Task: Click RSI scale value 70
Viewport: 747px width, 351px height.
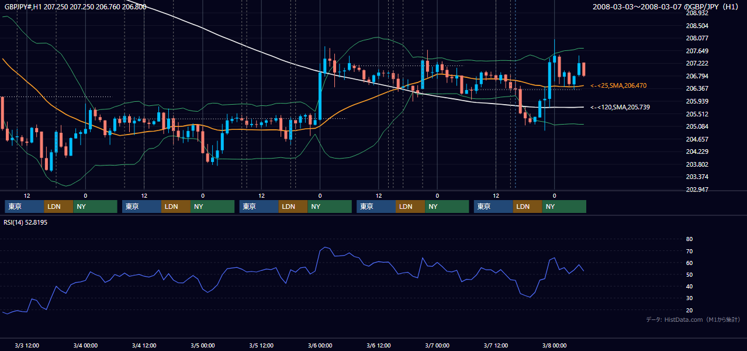Action: point(689,251)
